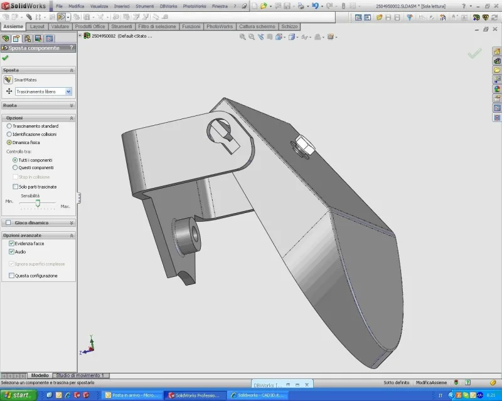Viewport: 502px width, 401px height.
Task: Open the Visualizza menu
Action: (x=99, y=6)
